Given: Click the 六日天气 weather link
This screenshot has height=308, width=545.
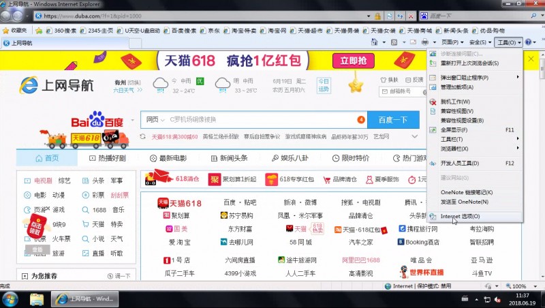Looking at the screenshot, I should pos(127,90).
